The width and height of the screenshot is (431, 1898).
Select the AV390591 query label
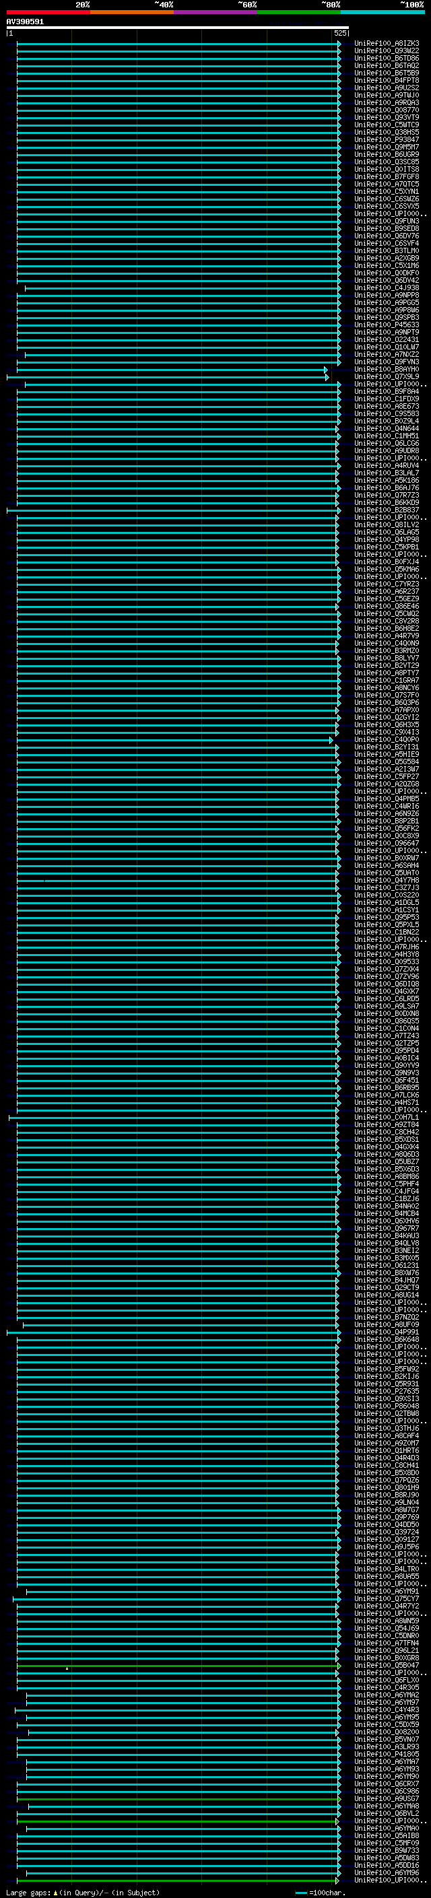tap(25, 22)
